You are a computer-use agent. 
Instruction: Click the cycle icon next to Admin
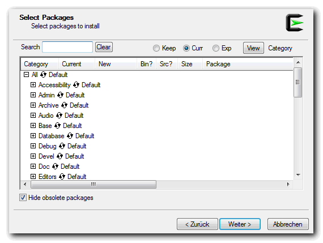(x=60, y=95)
